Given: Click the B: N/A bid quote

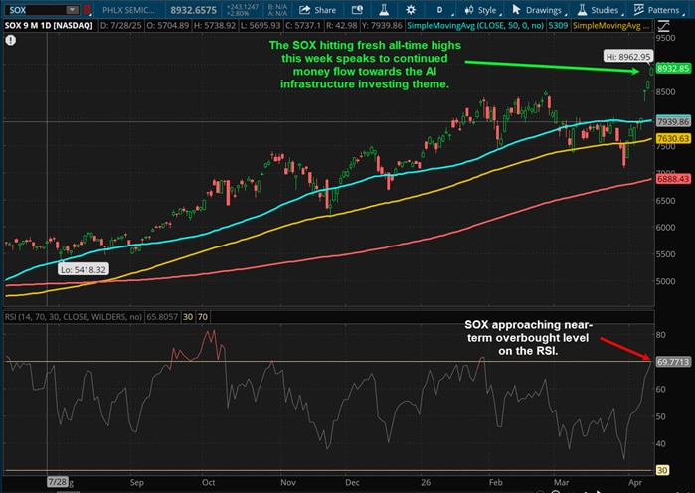Looking at the screenshot, I should click(278, 7).
